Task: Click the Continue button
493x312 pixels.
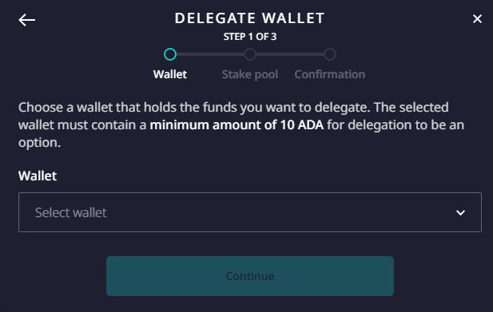Action: coord(250,276)
